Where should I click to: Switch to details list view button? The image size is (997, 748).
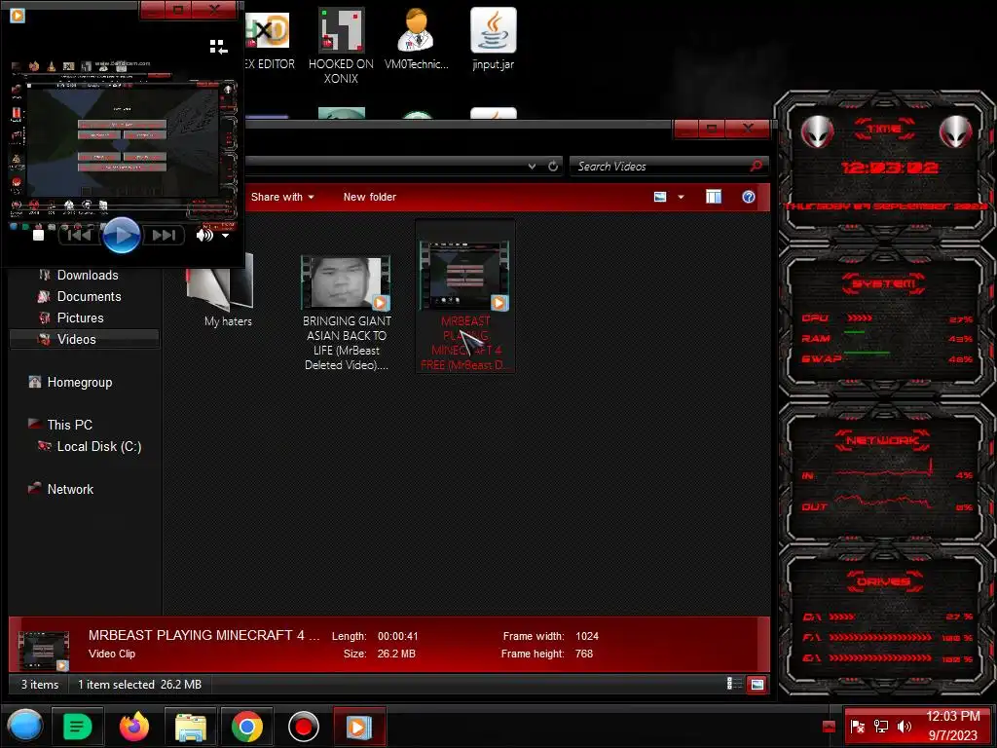coord(734,685)
